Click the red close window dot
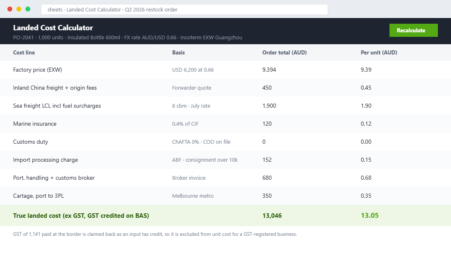Viewport: 451px width, 262px height. 10,9
